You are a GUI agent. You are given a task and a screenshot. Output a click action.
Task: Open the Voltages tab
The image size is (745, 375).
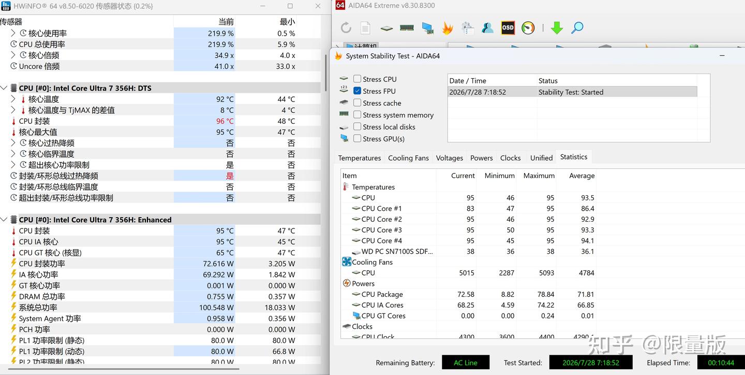click(450, 158)
